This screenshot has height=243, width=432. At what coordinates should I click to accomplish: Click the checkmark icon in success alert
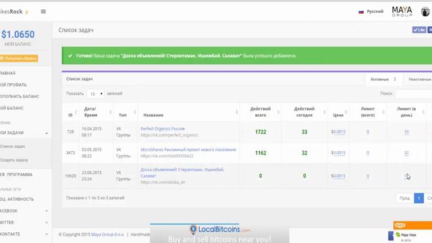click(70, 55)
